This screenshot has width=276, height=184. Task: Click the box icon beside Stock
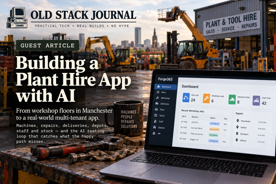tap(156, 115)
